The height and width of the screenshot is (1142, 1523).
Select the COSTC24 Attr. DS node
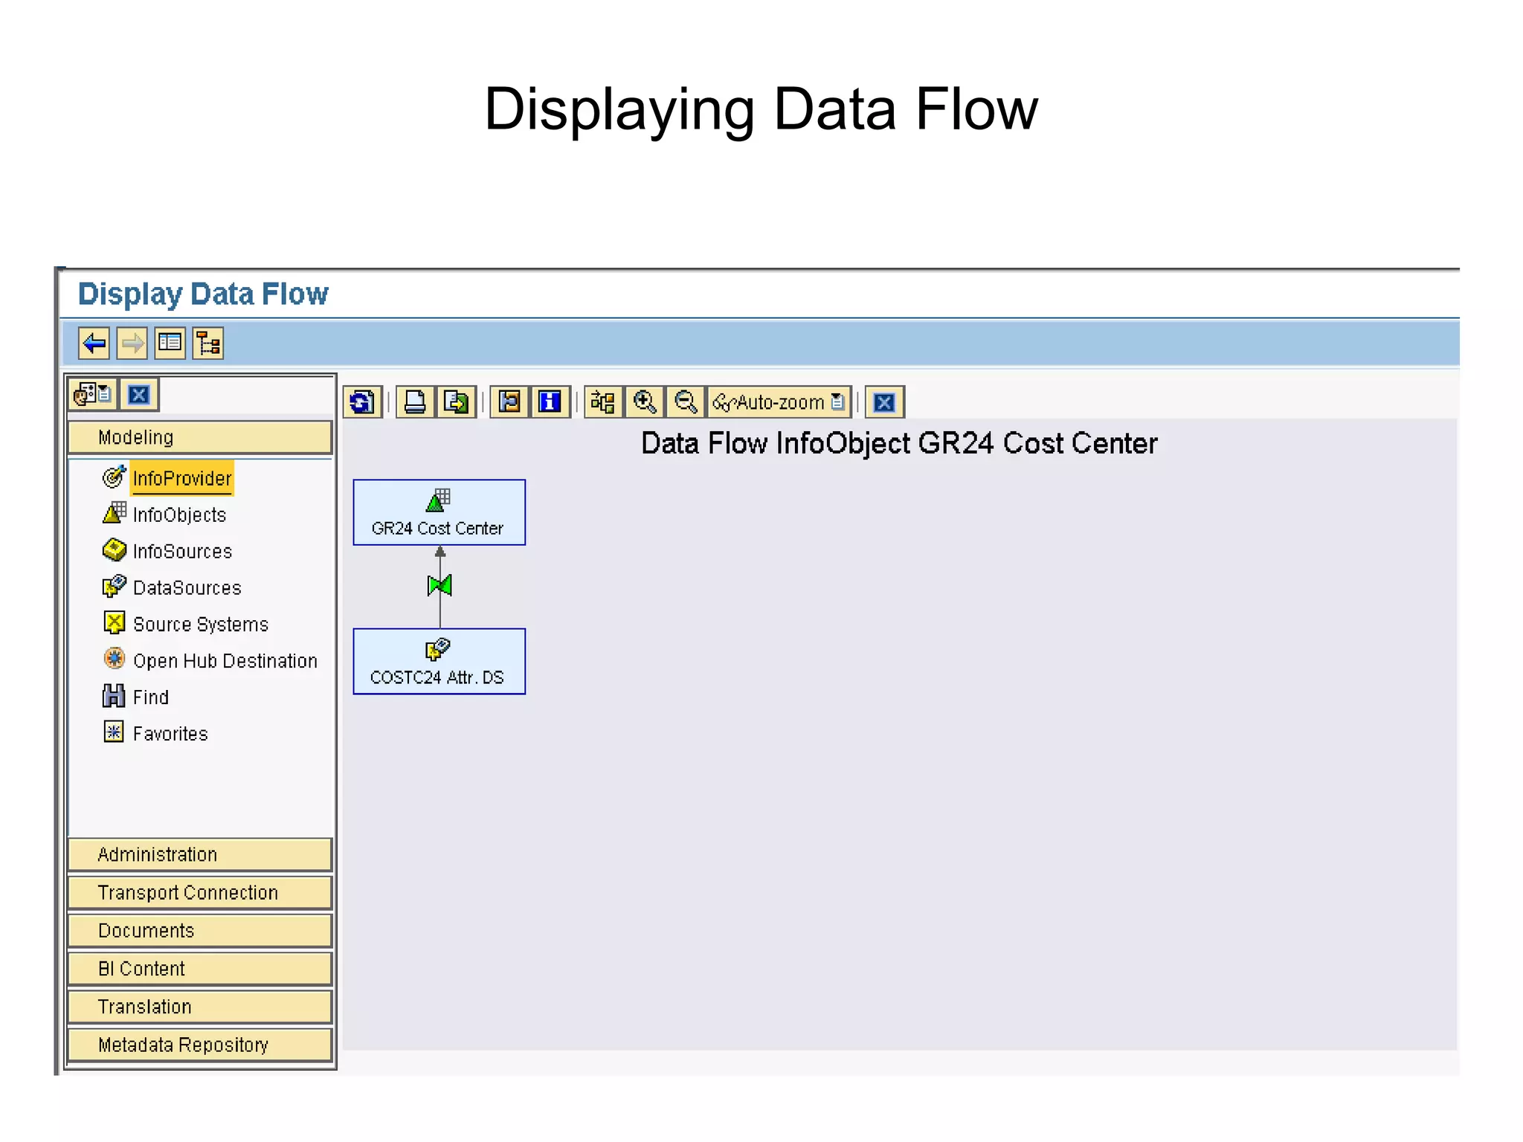(x=439, y=661)
